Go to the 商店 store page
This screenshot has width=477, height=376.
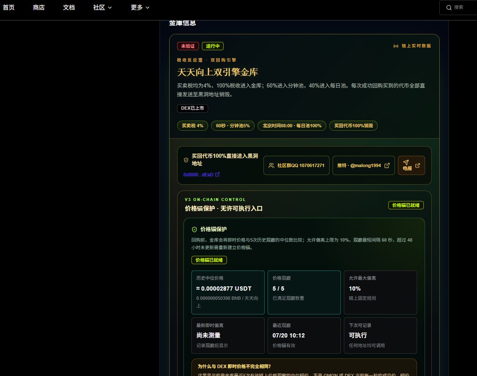click(x=39, y=7)
